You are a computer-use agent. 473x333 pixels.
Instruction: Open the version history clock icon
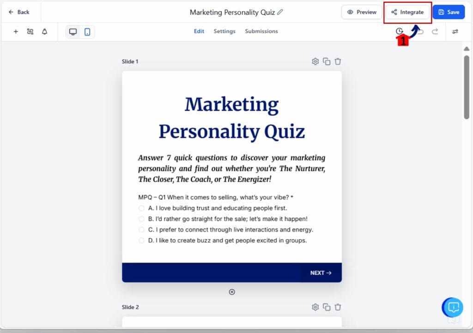pyautogui.click(x=399, y=31)
